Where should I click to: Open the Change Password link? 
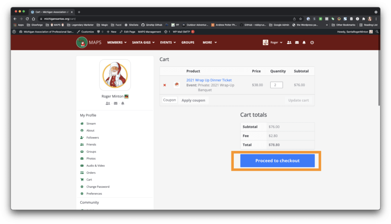(98, 187)
